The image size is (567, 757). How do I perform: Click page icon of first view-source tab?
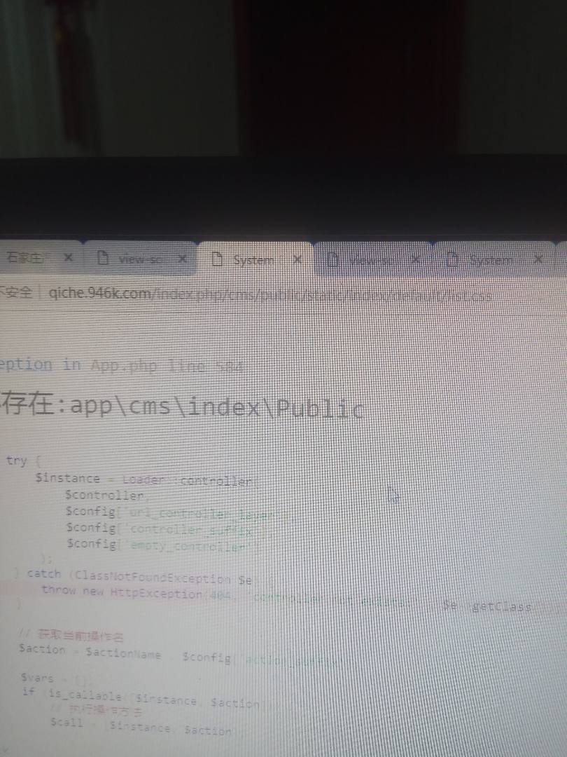click(103, 258)
